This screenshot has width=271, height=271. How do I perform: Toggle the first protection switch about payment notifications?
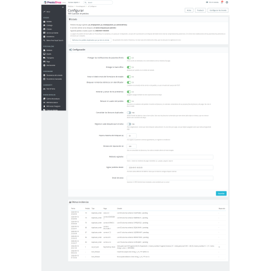pyautogui.click(x=129, y=58)
